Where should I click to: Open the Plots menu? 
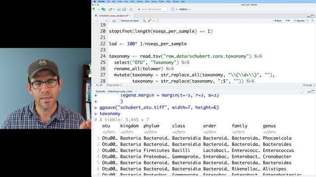coord(132,1)
